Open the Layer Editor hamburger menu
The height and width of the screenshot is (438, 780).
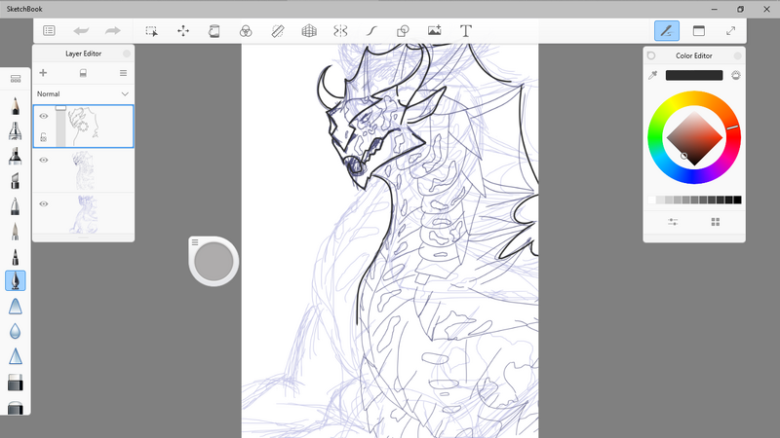(x=123, y=73)
